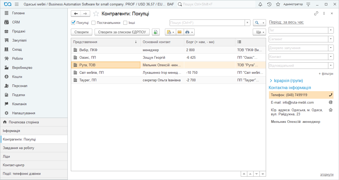
Task: Expand the Ієрархія (групи) section
Action: pos(271,81)
